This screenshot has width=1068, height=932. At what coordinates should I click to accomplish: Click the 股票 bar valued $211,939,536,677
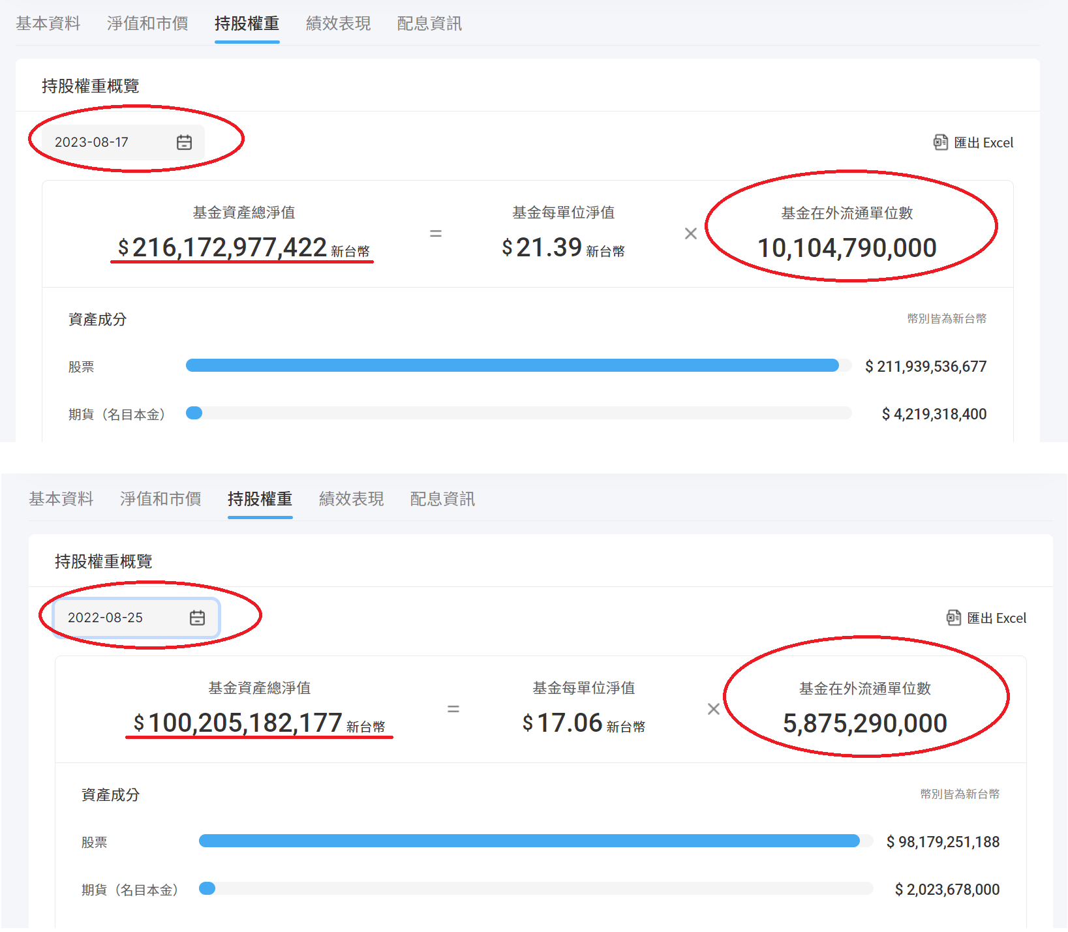click(x=512, y=365)
